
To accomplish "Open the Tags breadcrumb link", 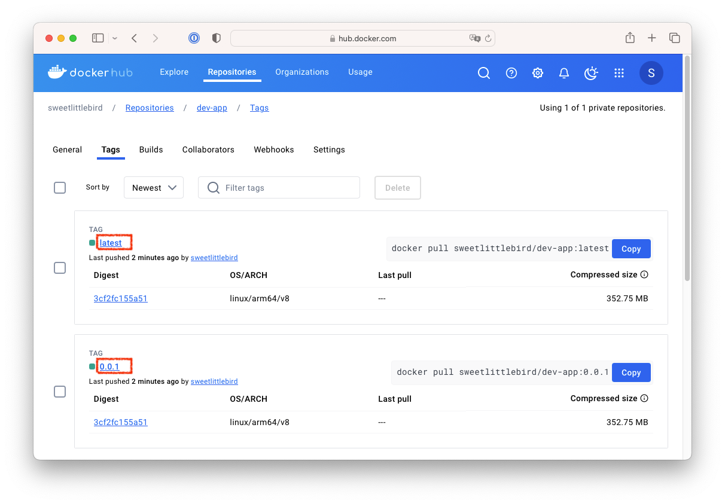I will [260, 108].
